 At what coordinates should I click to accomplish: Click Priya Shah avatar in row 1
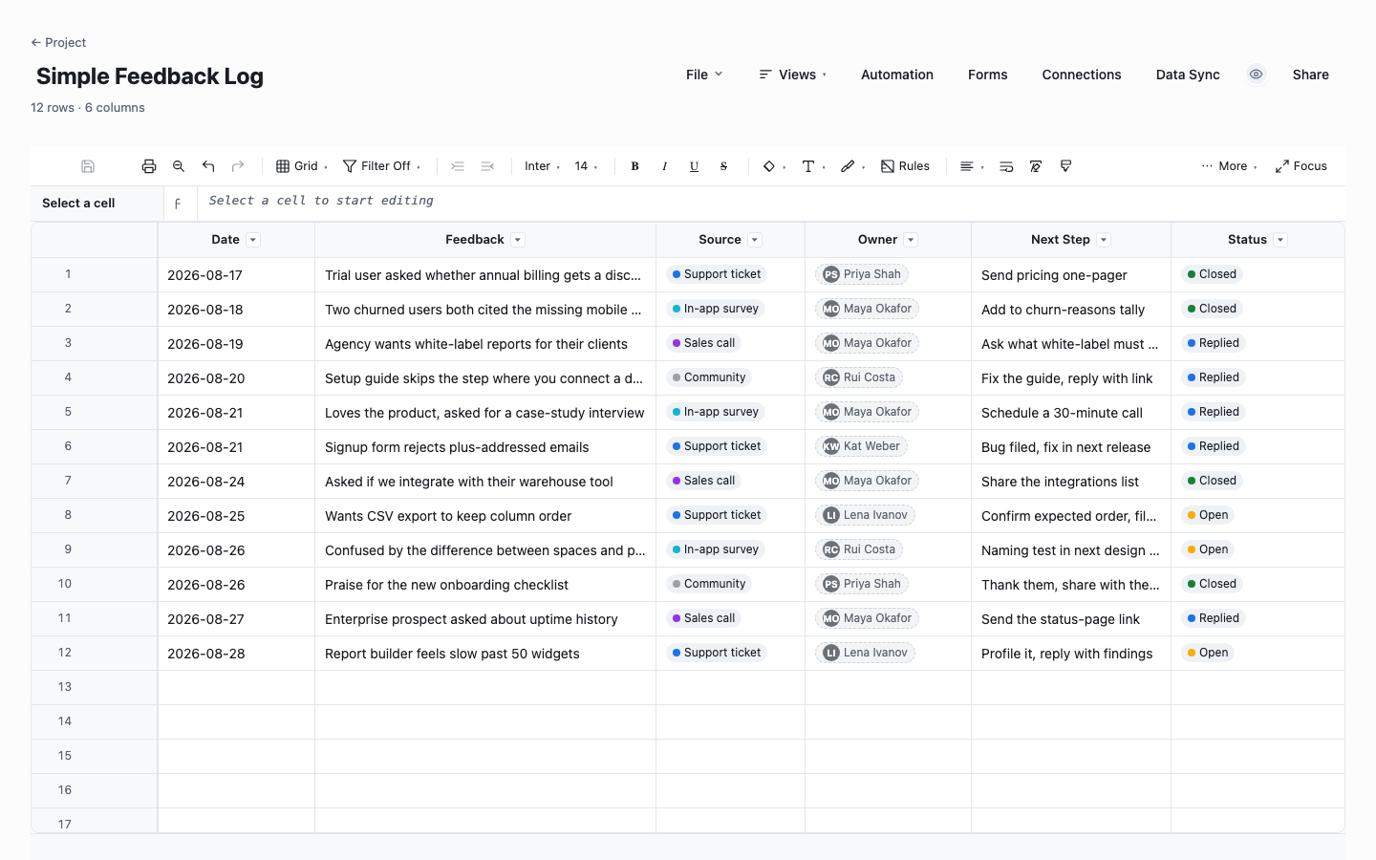[831, 274]
